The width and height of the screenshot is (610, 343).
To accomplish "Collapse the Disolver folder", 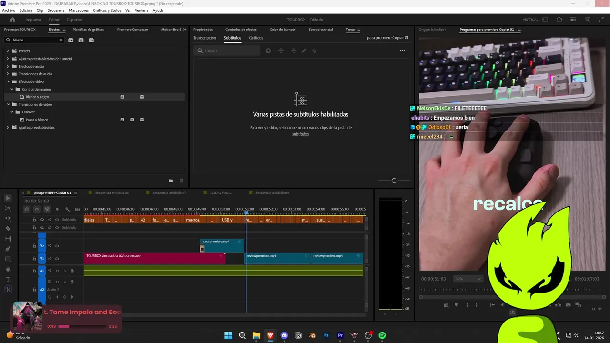I will [x=12, y=112].
